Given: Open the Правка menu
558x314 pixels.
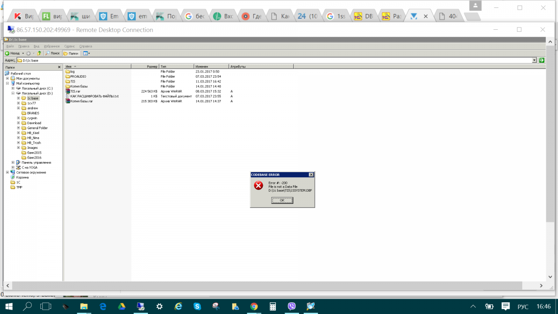Looking at the screenshot, I should click(24, 47).
